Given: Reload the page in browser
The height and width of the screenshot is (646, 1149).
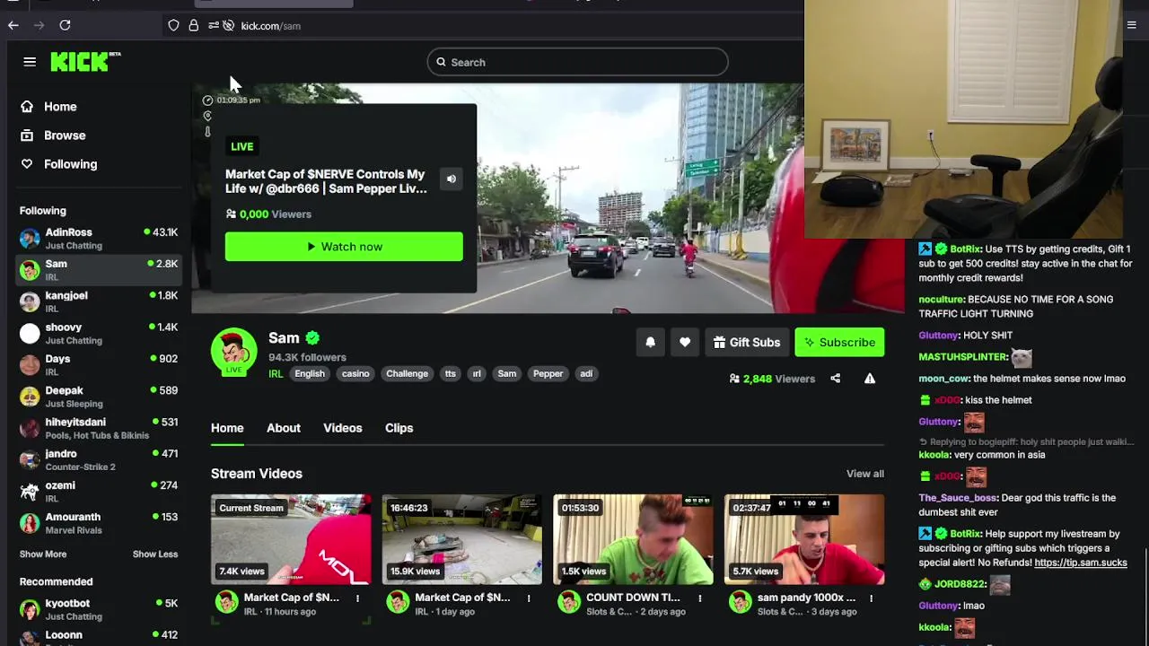Looking at the screenshot, I should (65, 25).
